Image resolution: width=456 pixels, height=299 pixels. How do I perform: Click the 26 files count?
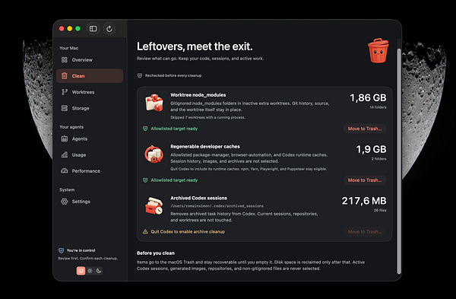tap(380, 210)
